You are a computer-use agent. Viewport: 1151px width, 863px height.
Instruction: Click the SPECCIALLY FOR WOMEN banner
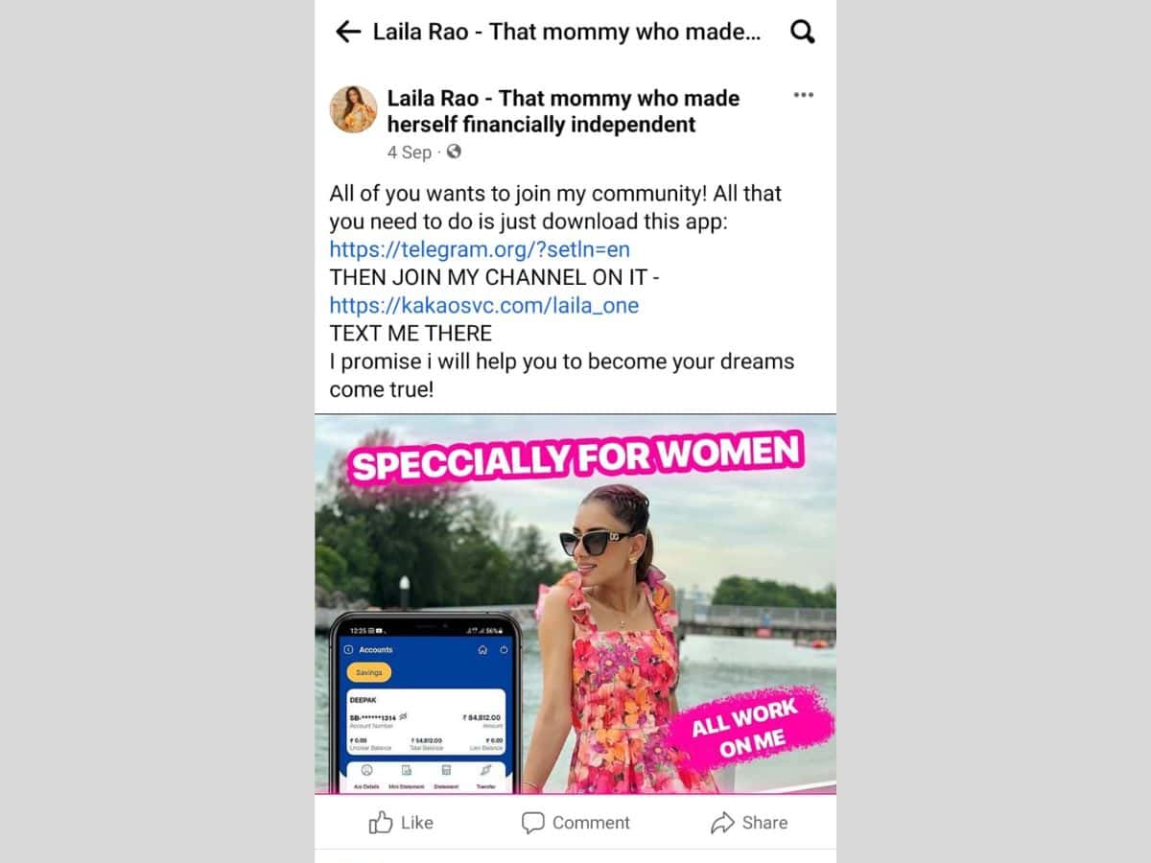click(575, 459)
